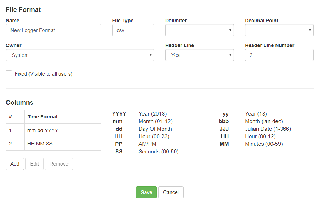Expand the Decimal Point dropdown
This screenshot has height=202, width=322.
(279, 30)
